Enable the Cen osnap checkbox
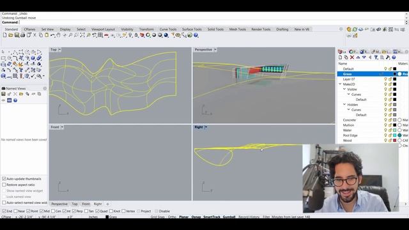Screen dimensions: 409x230 tap(53, 211)
